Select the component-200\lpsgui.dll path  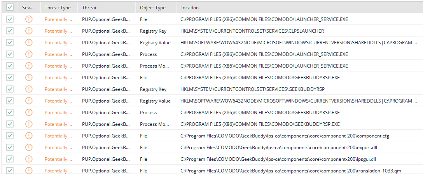278,159
